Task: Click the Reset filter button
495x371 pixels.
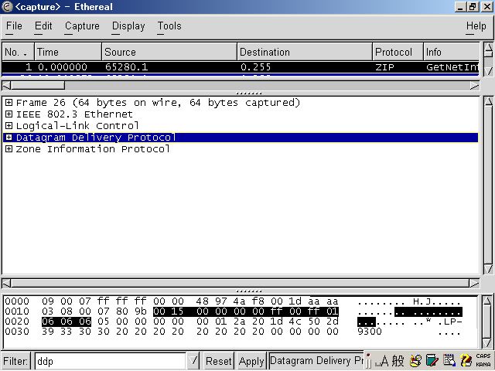Action: point(218,361)
